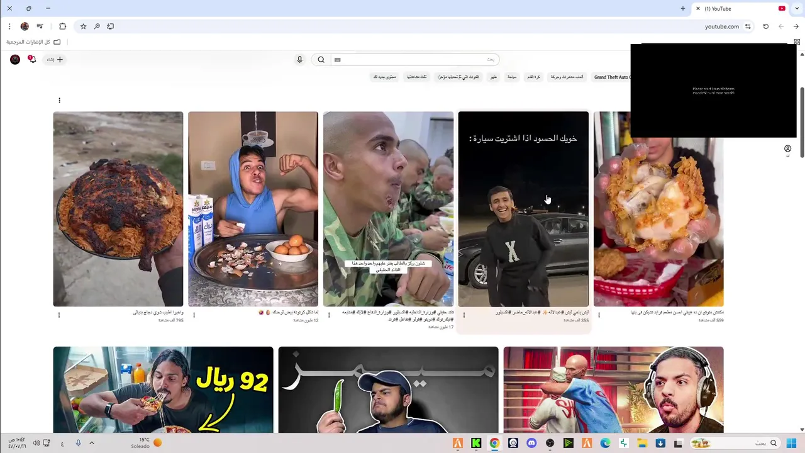805x453 pixels.
Task: Click the Chrome icon on the taskbar
Action: pos(494,444)
